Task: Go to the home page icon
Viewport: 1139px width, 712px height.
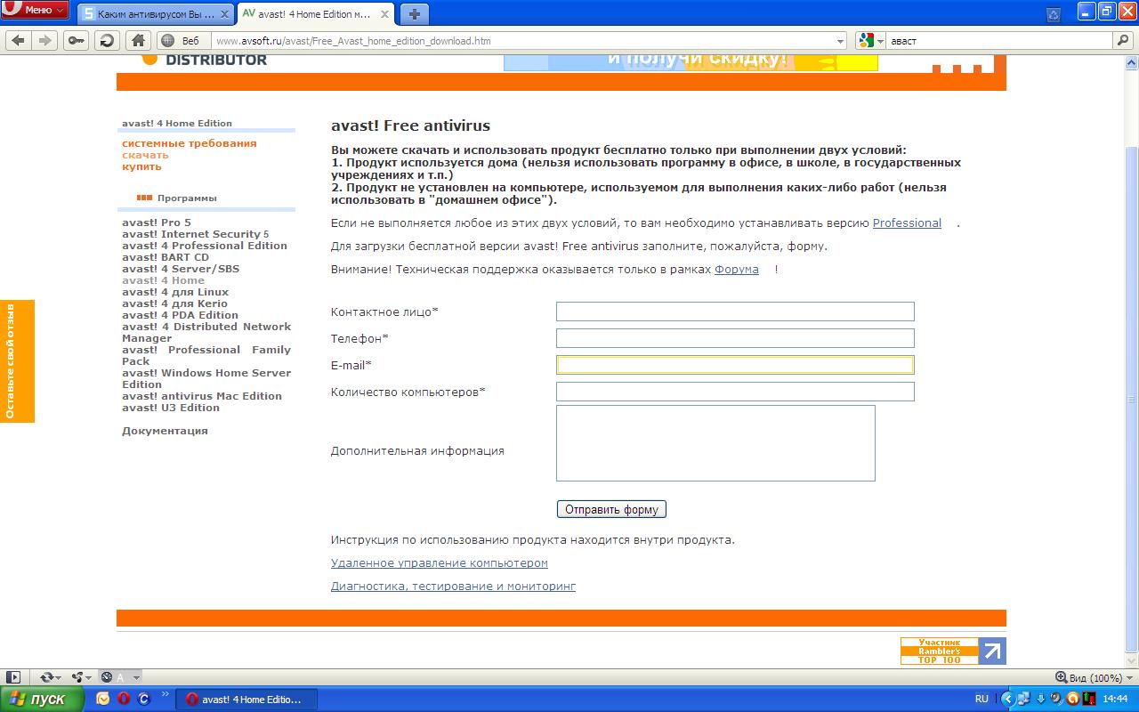Action: tap(137, 40)
